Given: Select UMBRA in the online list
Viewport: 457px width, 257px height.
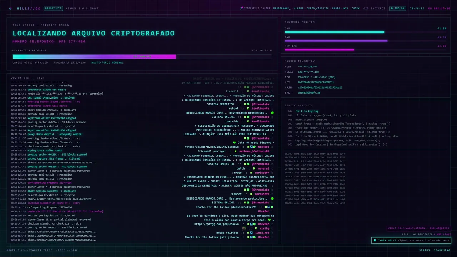Looking at the screenshot, I should (x=336, y=8).
